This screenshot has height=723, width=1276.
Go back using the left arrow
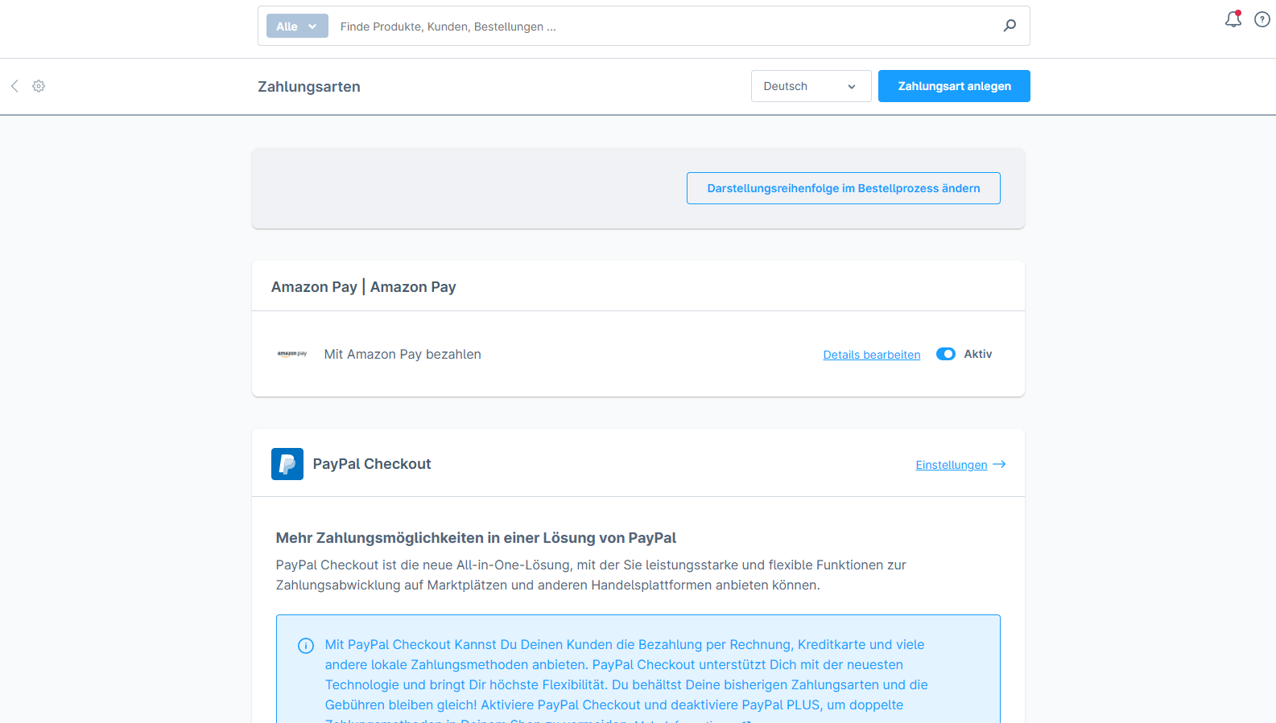click(14, 86)
